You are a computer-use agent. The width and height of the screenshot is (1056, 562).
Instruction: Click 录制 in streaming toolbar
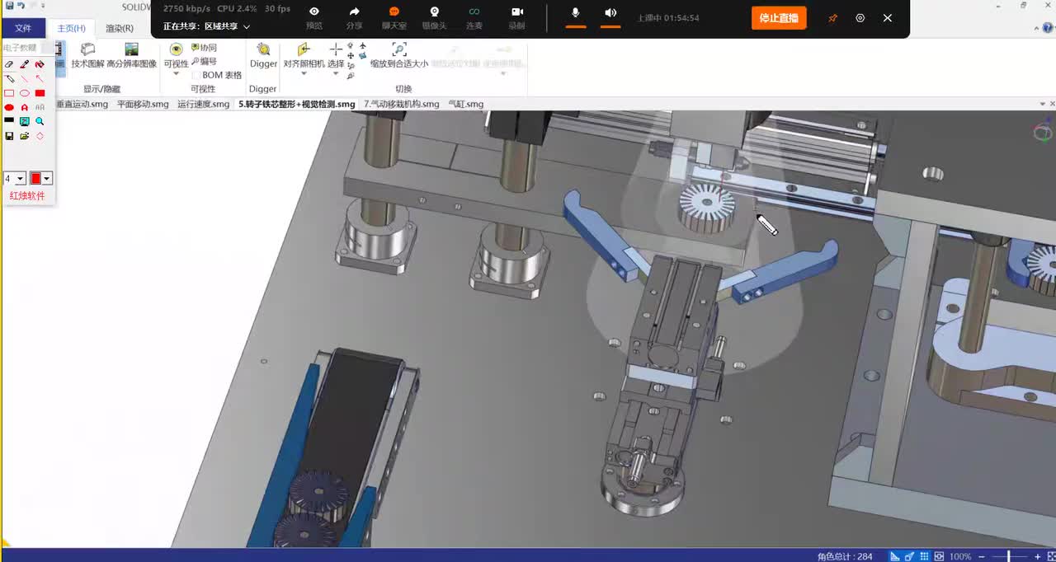pyautogui.click(x=517, y=17)
